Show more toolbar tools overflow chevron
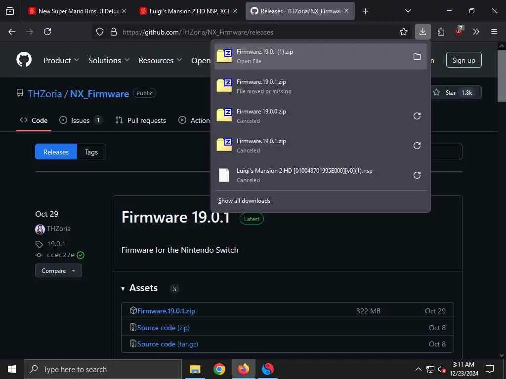The image size is (506, 379). pos(476,32)
